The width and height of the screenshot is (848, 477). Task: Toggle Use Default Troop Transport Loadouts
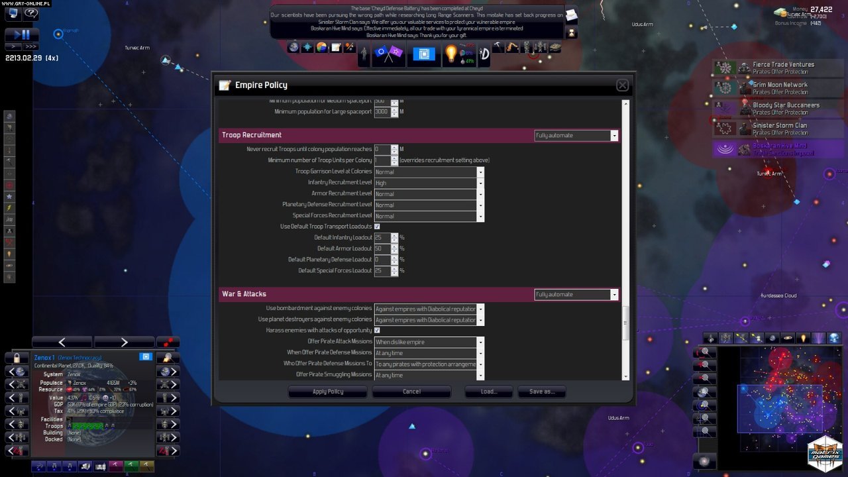click(377, 226)
